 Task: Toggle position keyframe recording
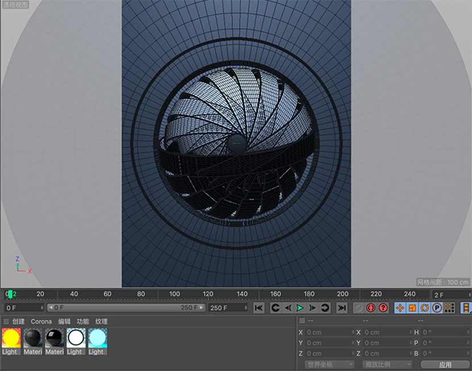point(399,308)
